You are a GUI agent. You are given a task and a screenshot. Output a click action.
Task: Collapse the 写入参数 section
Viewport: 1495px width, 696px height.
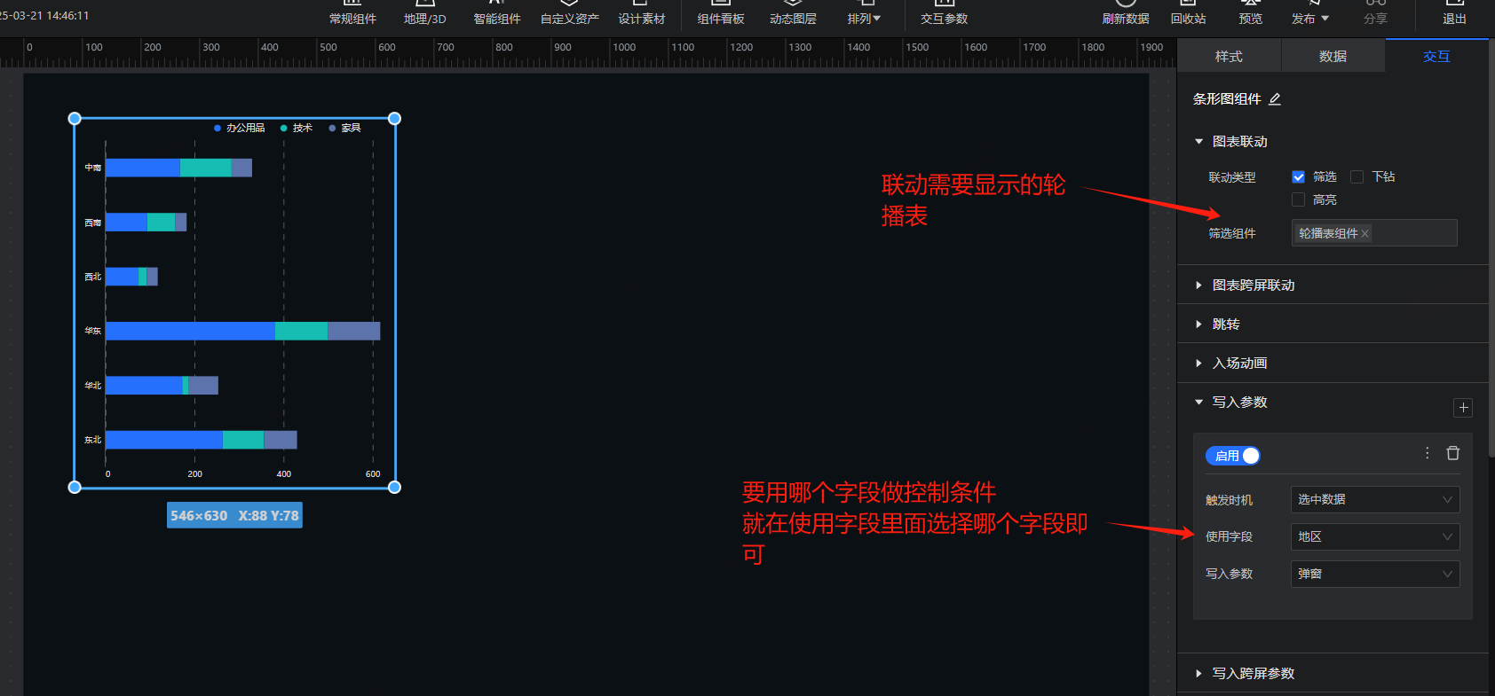[1198, 403]
